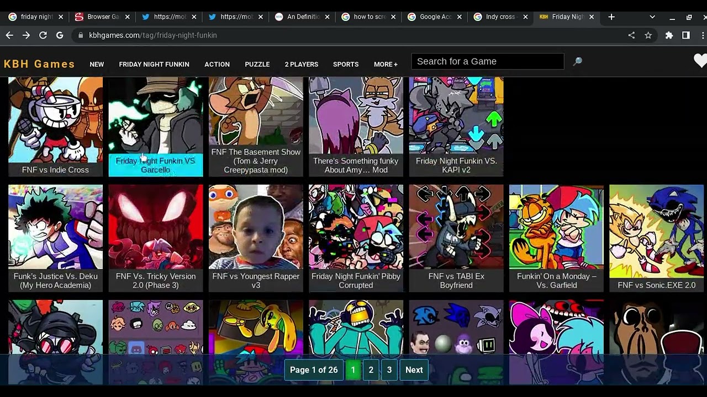Open FNF vs TABI Ex Boyfriend
Viewport: 707px width, 397px height.
coord(456,238)
